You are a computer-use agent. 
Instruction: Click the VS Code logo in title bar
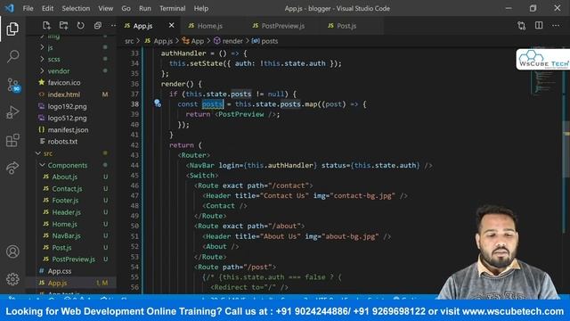click(x=10, y=8)
